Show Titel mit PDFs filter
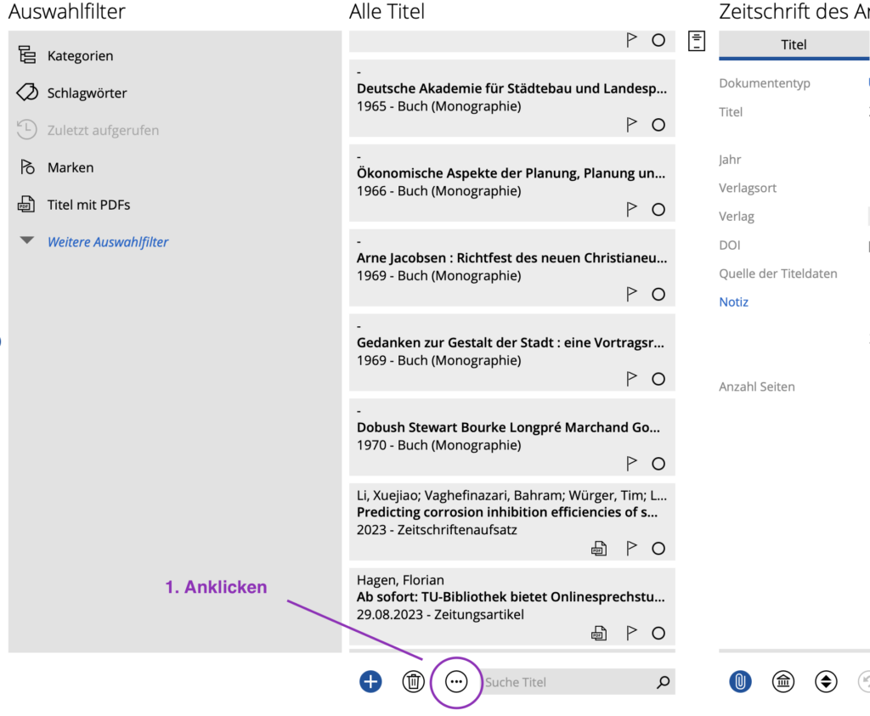870x716 pixels. (x=74, y=205)
